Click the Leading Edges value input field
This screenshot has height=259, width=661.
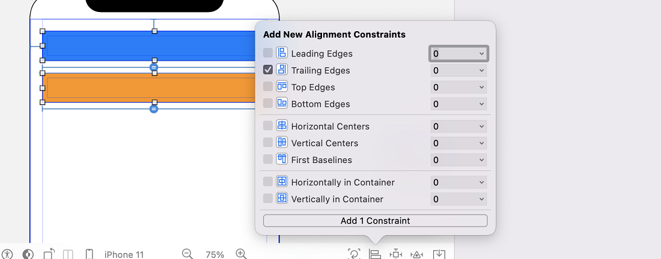click(x=458, y=54)
